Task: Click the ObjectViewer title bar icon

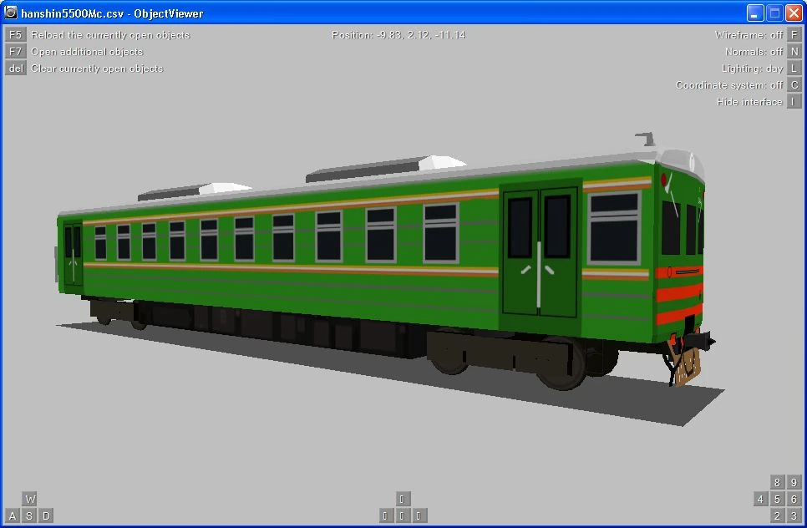Action: [x=10, y=13]
